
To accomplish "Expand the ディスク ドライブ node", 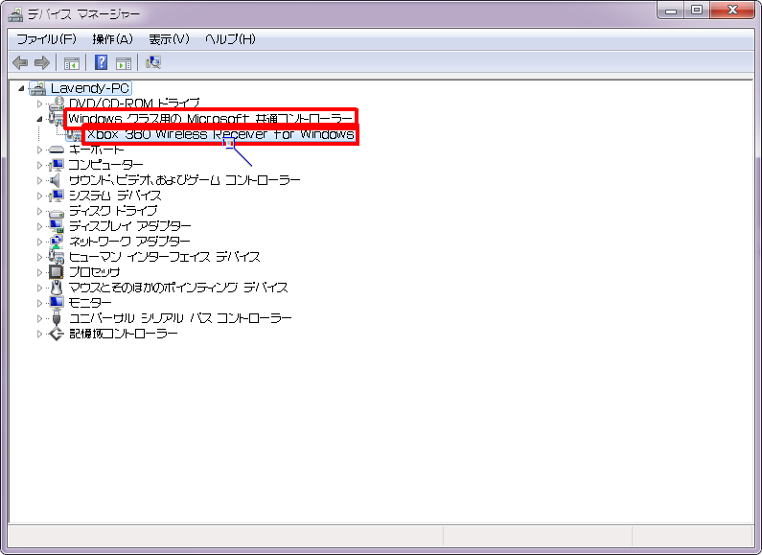I will (40, 211).
